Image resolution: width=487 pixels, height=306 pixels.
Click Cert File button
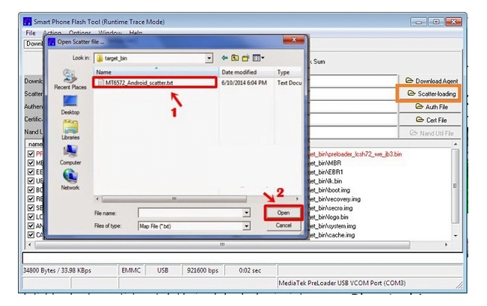point(432,120)
